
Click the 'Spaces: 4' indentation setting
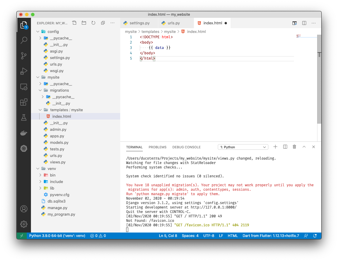190,236
